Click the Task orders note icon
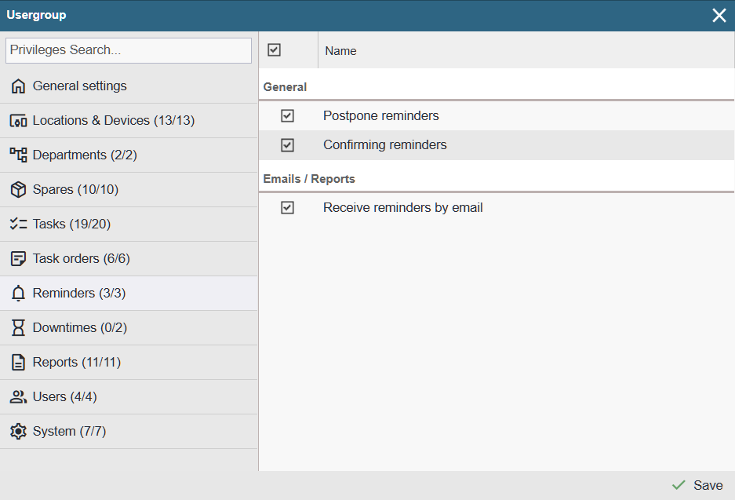Image resolution: width=735 pixels, height=500 pixels. pos(18,259)
